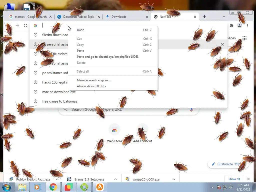Select Manage search engines... menu entry
The width and height of the screenshot is (256, 192).
pyautogui.click(x=113, y=80)
